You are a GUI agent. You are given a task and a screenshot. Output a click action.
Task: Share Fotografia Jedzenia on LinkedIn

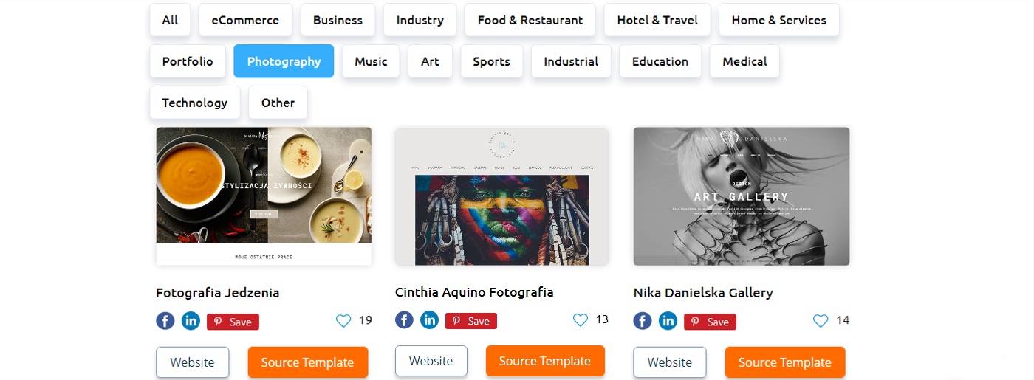(x=191, y=321)
